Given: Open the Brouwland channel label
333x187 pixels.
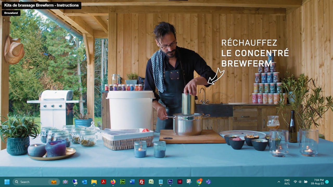Looking at the screenshot, I should [11, 13].
